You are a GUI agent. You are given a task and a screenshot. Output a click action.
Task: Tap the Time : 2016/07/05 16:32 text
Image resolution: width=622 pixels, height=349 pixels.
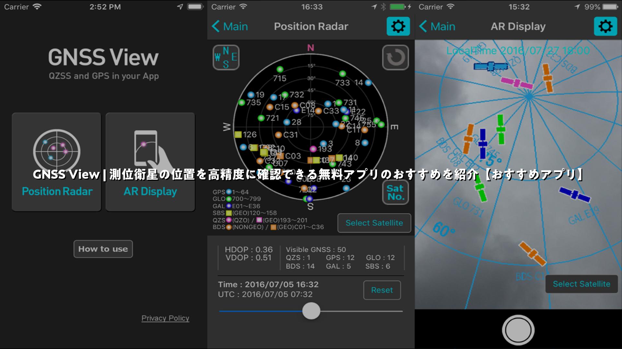coord(268,285)
